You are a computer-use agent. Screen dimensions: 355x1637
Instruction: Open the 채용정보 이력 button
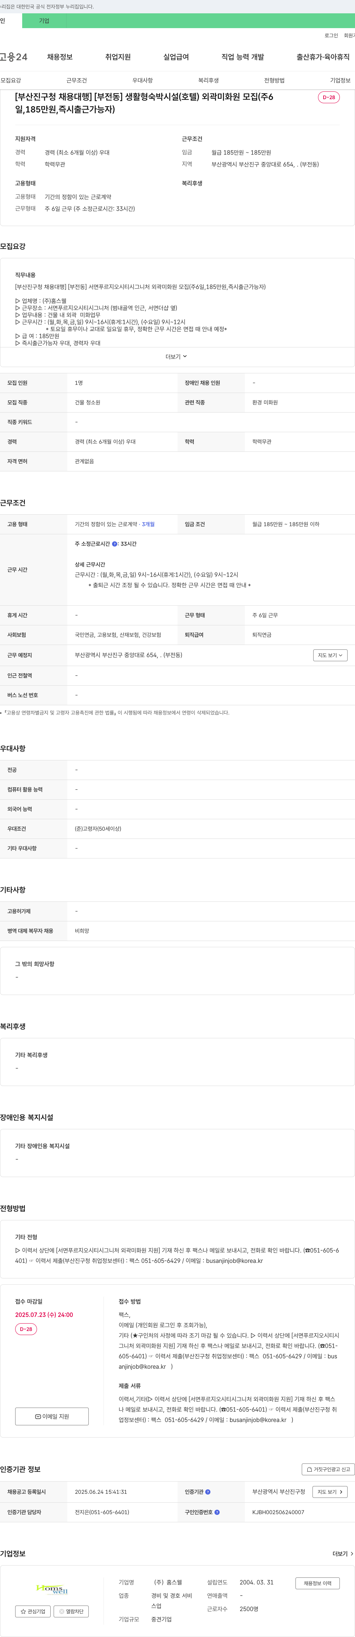[x=318, y=1583]
